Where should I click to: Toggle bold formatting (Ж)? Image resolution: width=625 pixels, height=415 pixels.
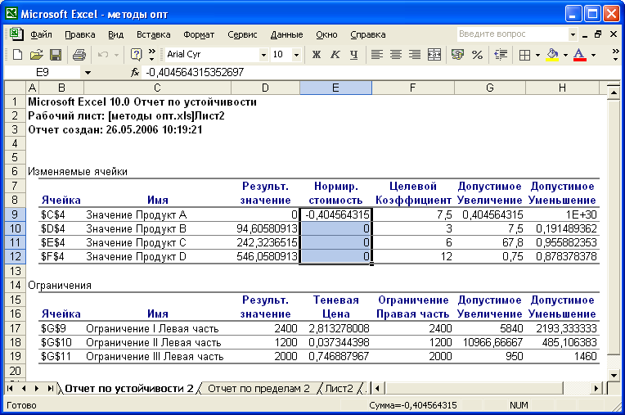tap(317, 55)
